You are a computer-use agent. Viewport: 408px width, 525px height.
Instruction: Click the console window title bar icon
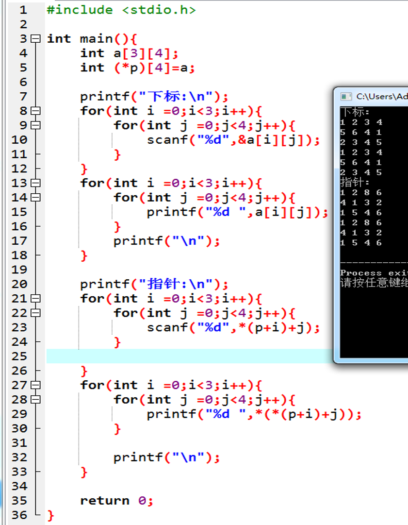click(346, 97)
